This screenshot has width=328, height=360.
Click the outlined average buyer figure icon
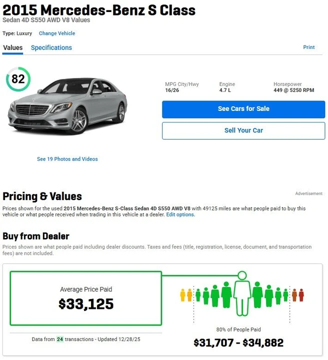pyautogui.click(x=242, y=297)
